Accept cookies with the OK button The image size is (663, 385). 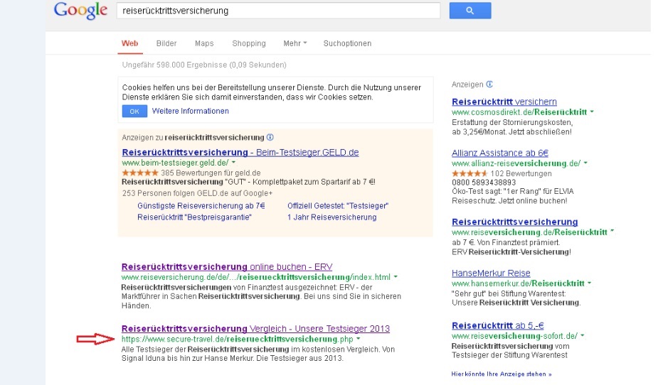click(134, 111)
